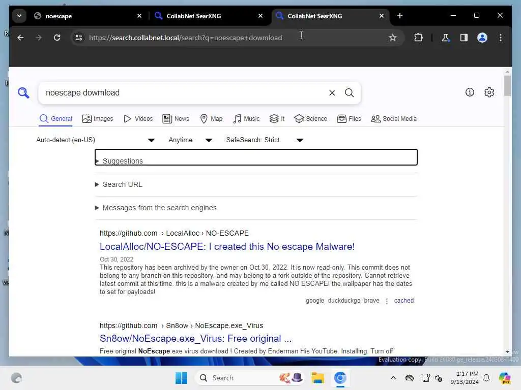The image size is (521, 390).
Task: Expand the Suggestions section
Action: pos(256,157)
